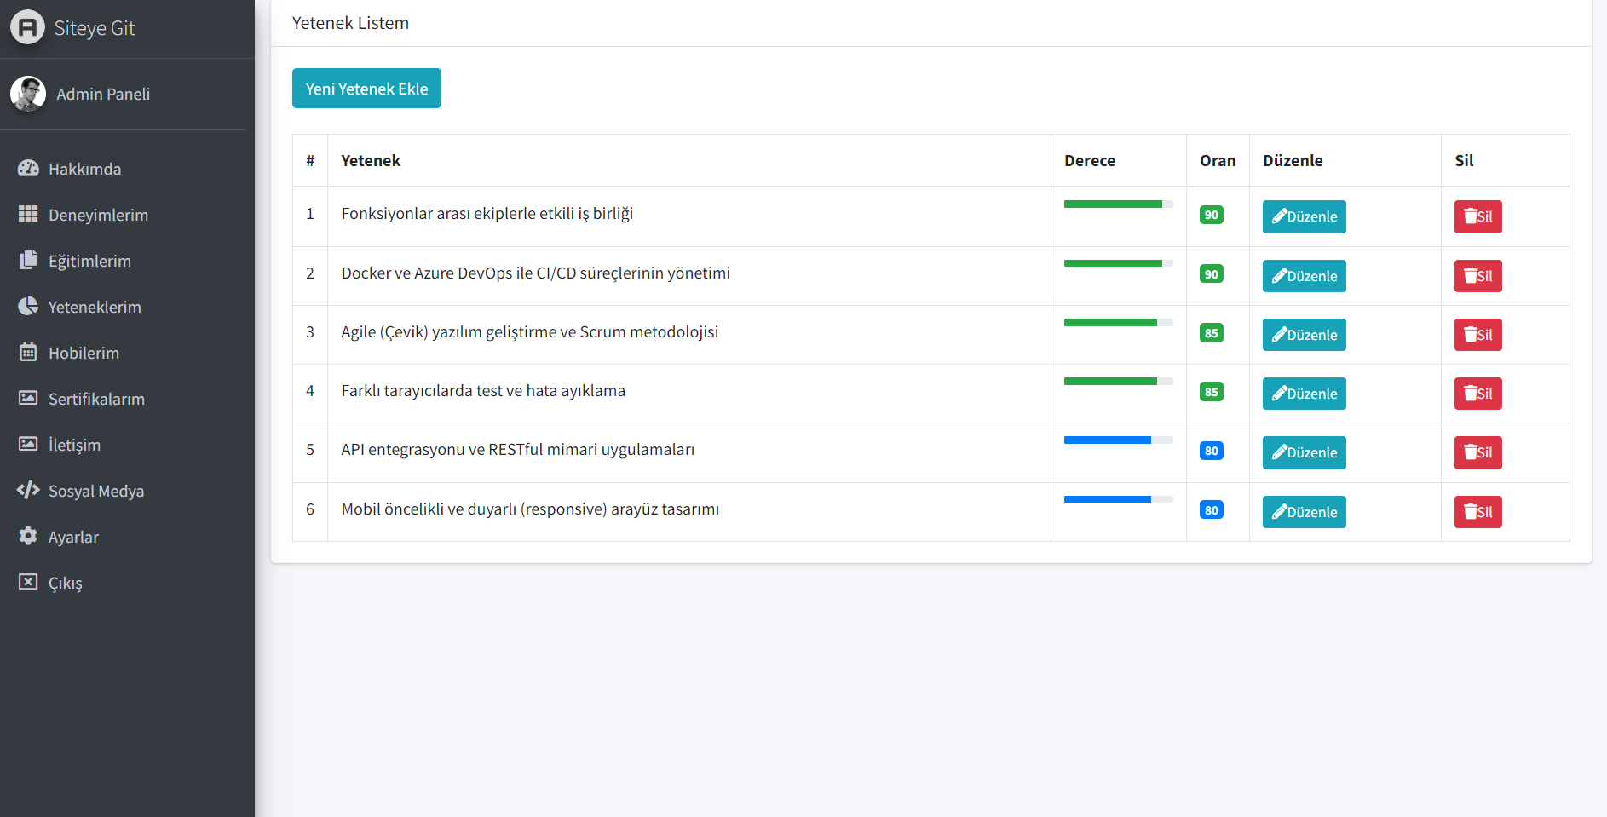The image size is (1607, 817).
Task: Click progress bar for Agile Scrum row
Action: click(x=1118, y=322)
